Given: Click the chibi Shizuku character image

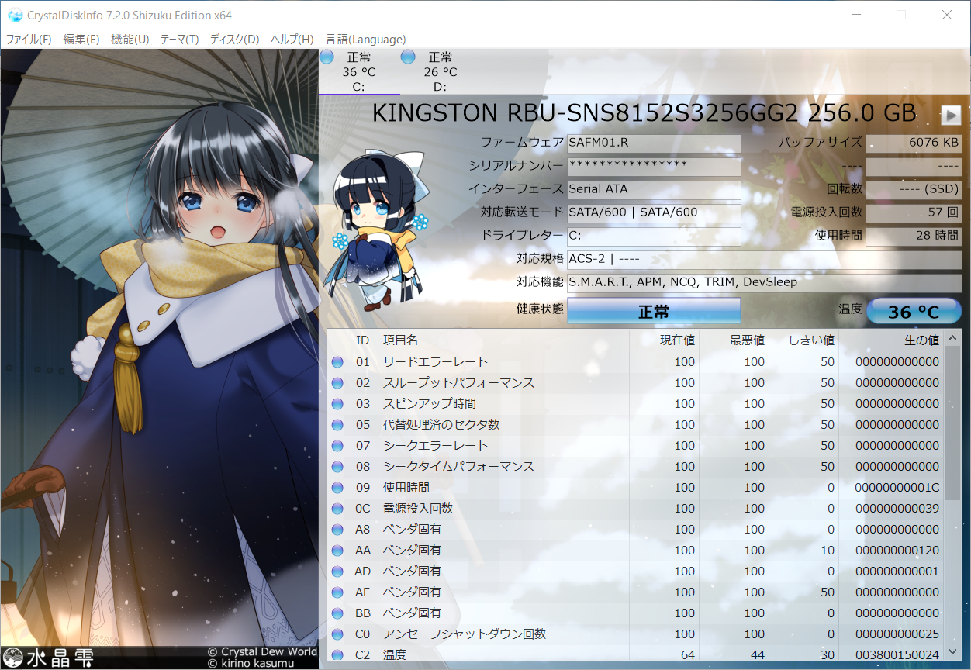Looking at the screenshot, I should click(x=378, y=231).
